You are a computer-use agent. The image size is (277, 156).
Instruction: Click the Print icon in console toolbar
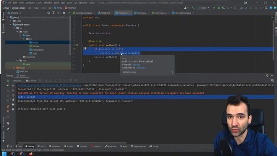click(x=13, y=105)
